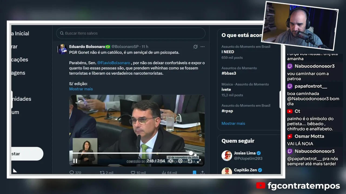Screen dimensions: 346x194
Task: Open video picture-in-picture mode icon
Action: click(190, 161)
